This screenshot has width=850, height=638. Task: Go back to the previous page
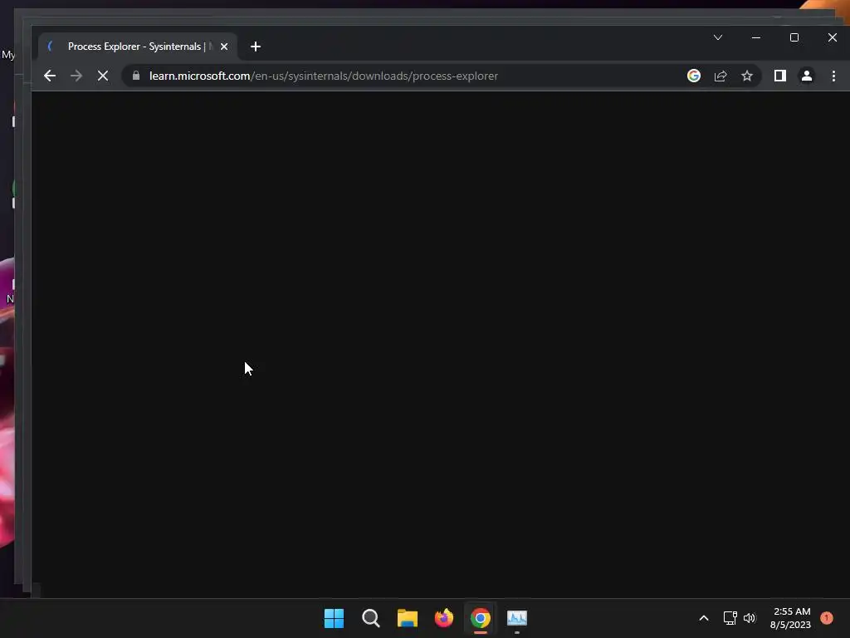click(x=49, y=76)
